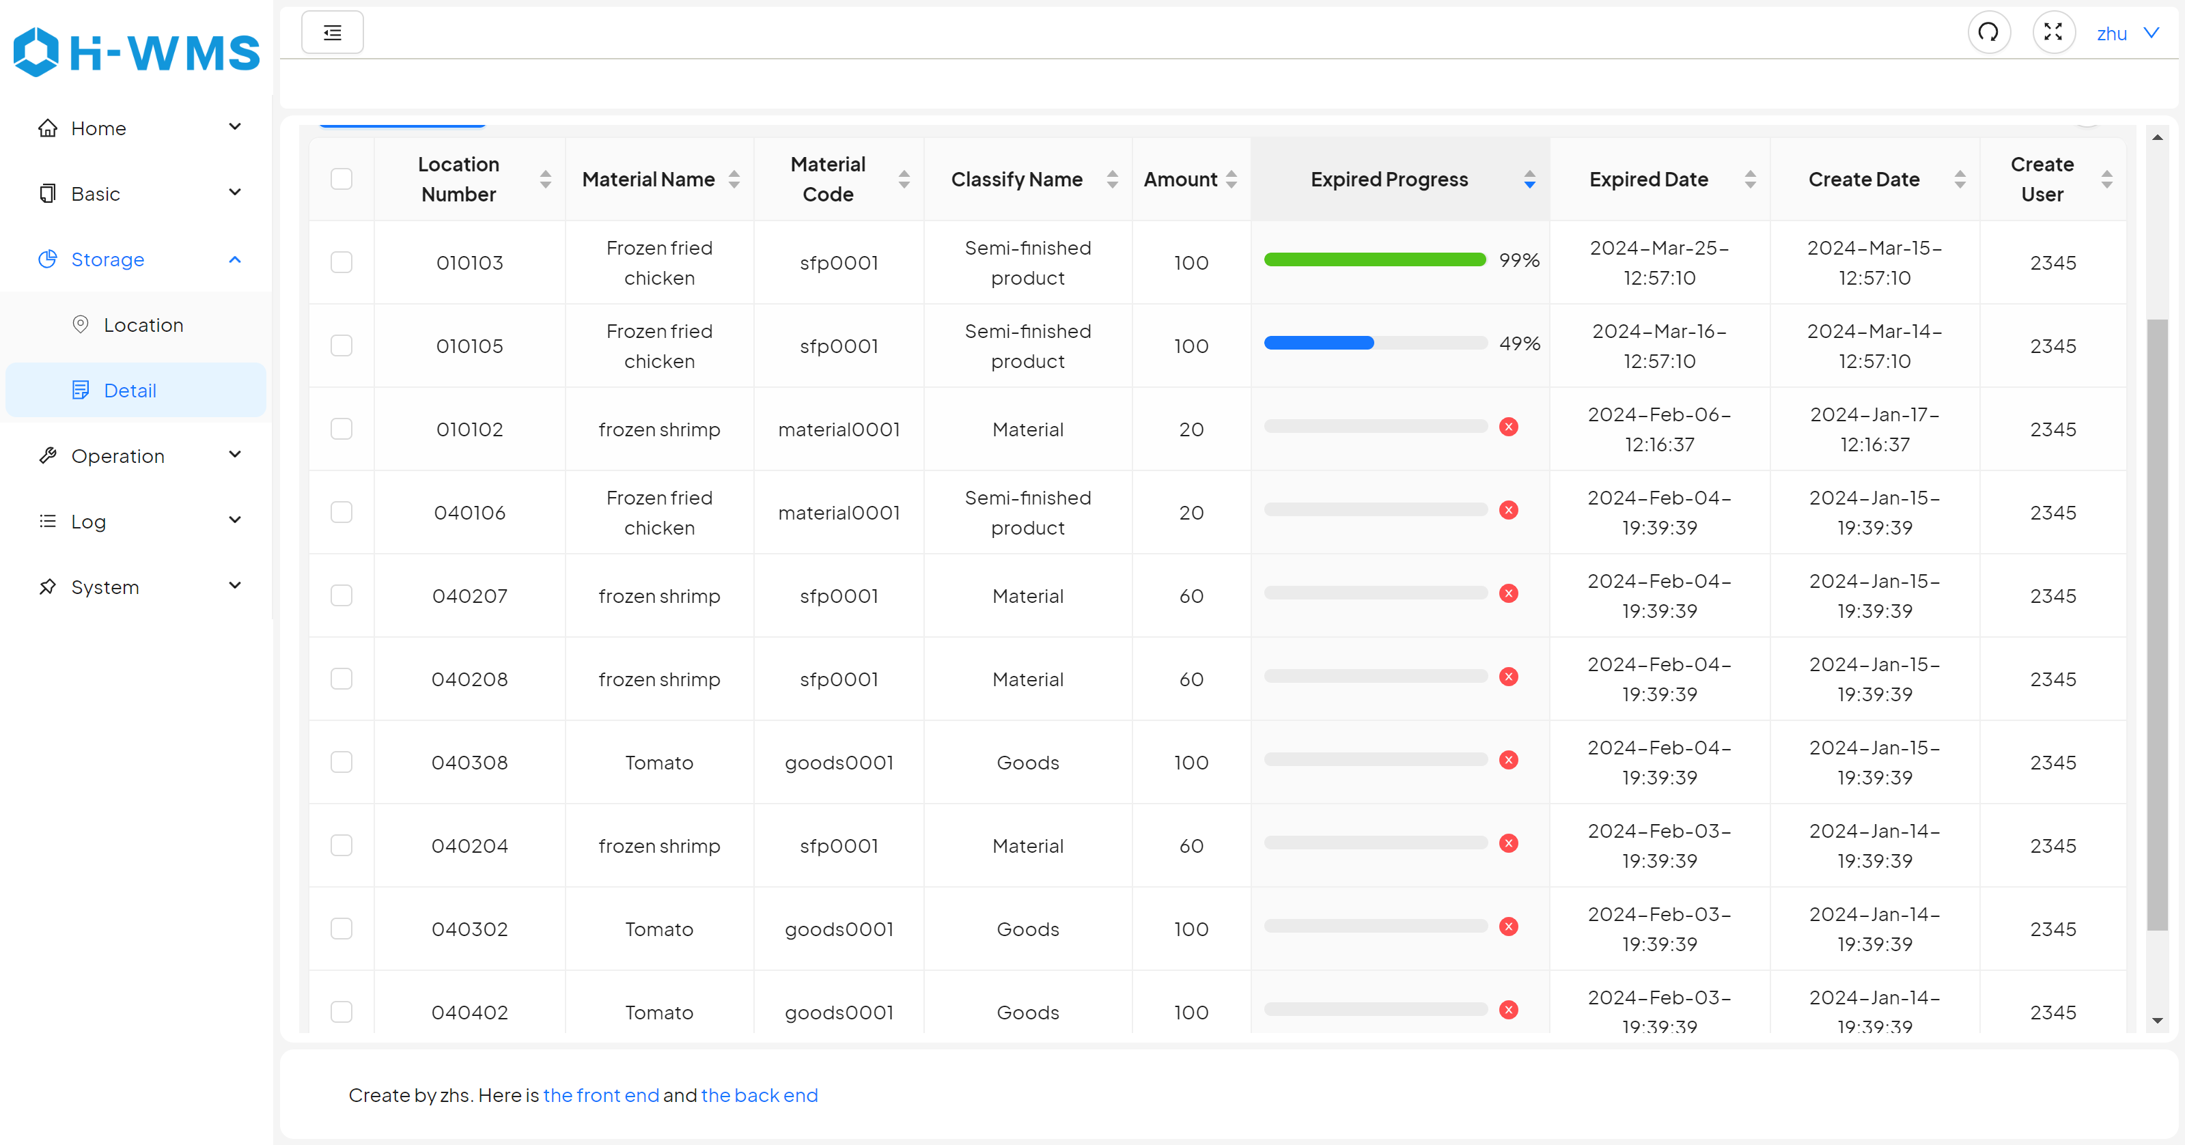Open the back end link
Viewport: 2185px width, 1145px height.
tap(759, 1095)
